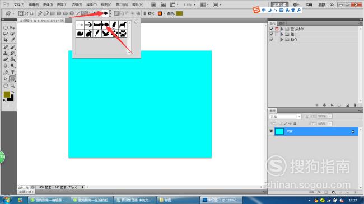
Task: Choose the feather shape
Action: click(97, 34)
